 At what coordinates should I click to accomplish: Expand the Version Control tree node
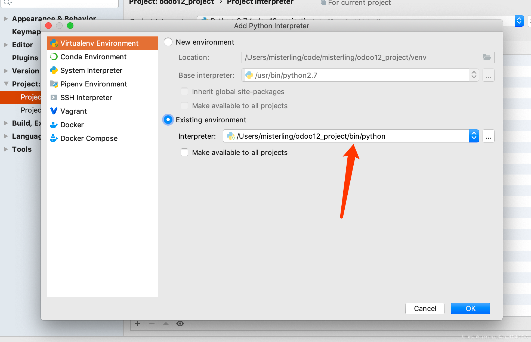tap(6, 71)
